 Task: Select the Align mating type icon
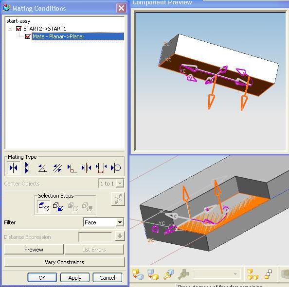[27, 168]
